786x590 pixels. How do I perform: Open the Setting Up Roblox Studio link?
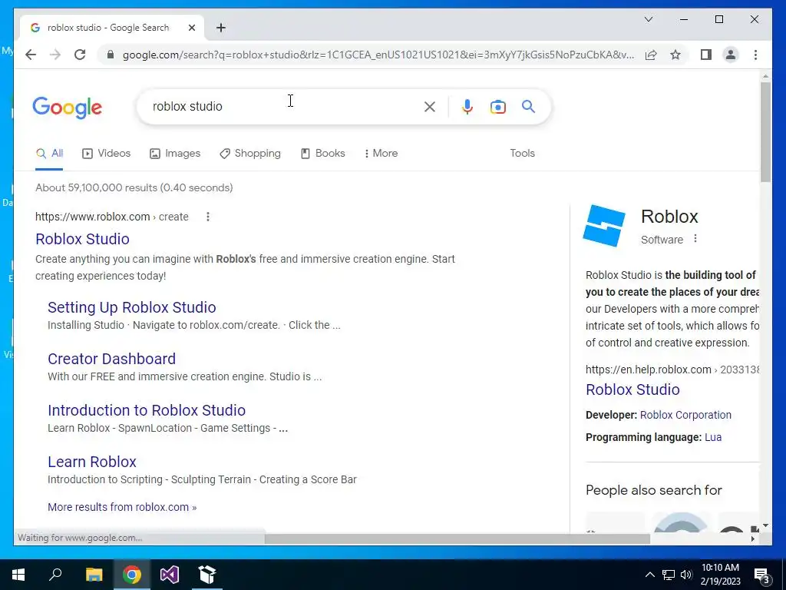132,307
